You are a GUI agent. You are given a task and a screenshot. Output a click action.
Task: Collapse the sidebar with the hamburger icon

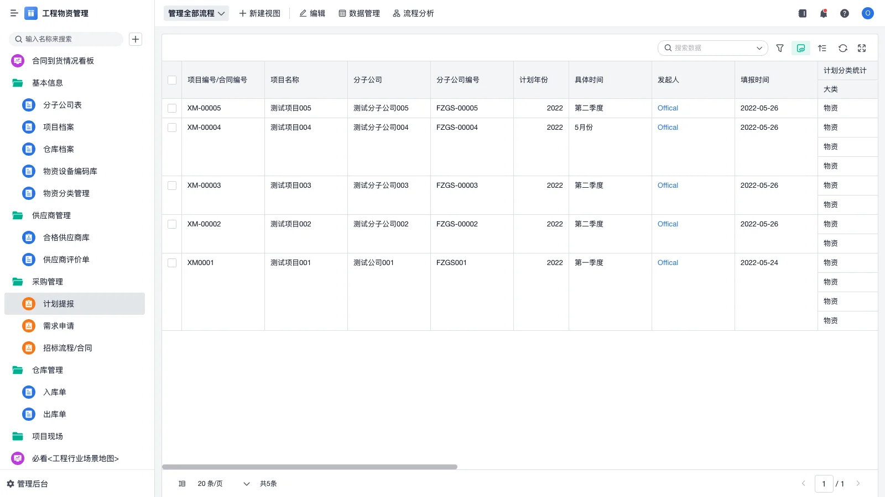[14, 13]
